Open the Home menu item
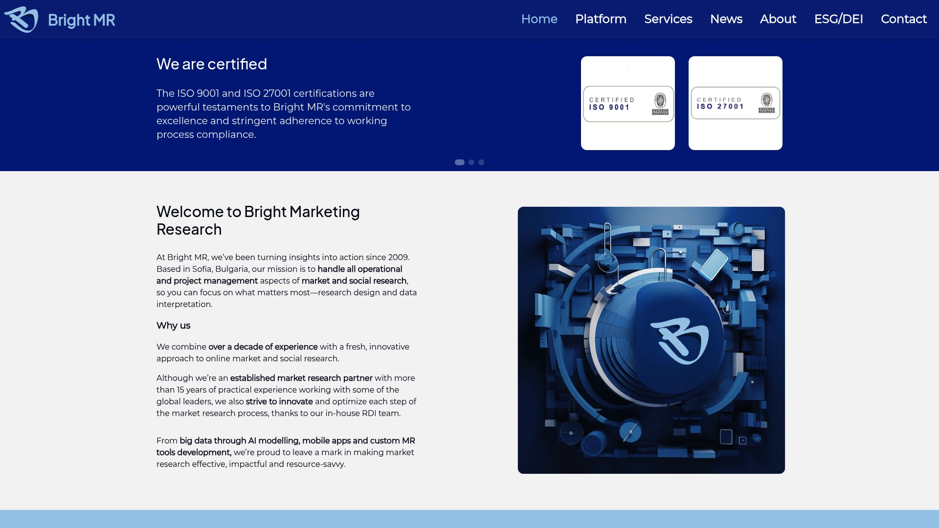 (x=539, y=19)
